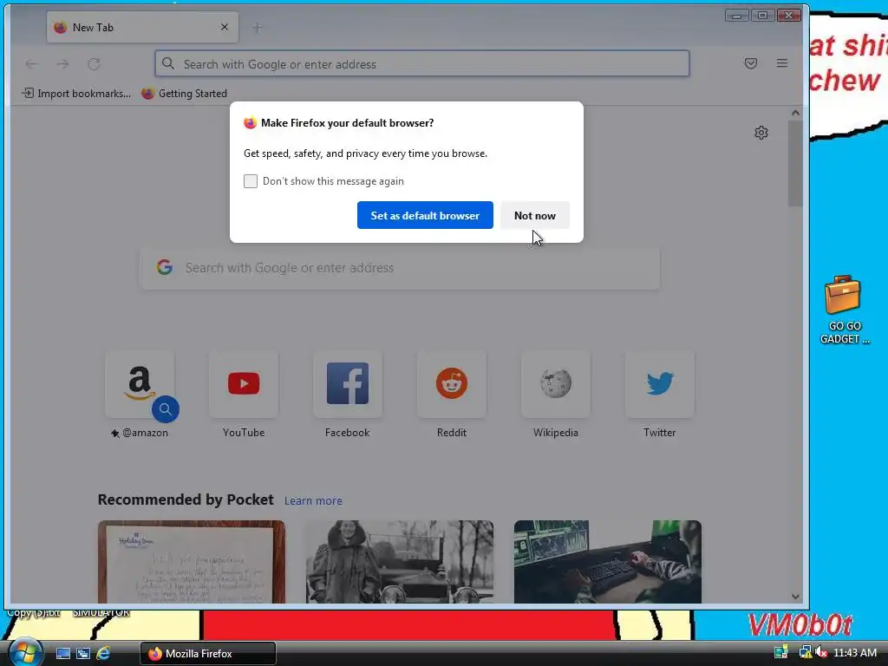The height and width of the screenshot is (666, 888).
Task: Open the Windows Start orb
Action: pos(25,652)
